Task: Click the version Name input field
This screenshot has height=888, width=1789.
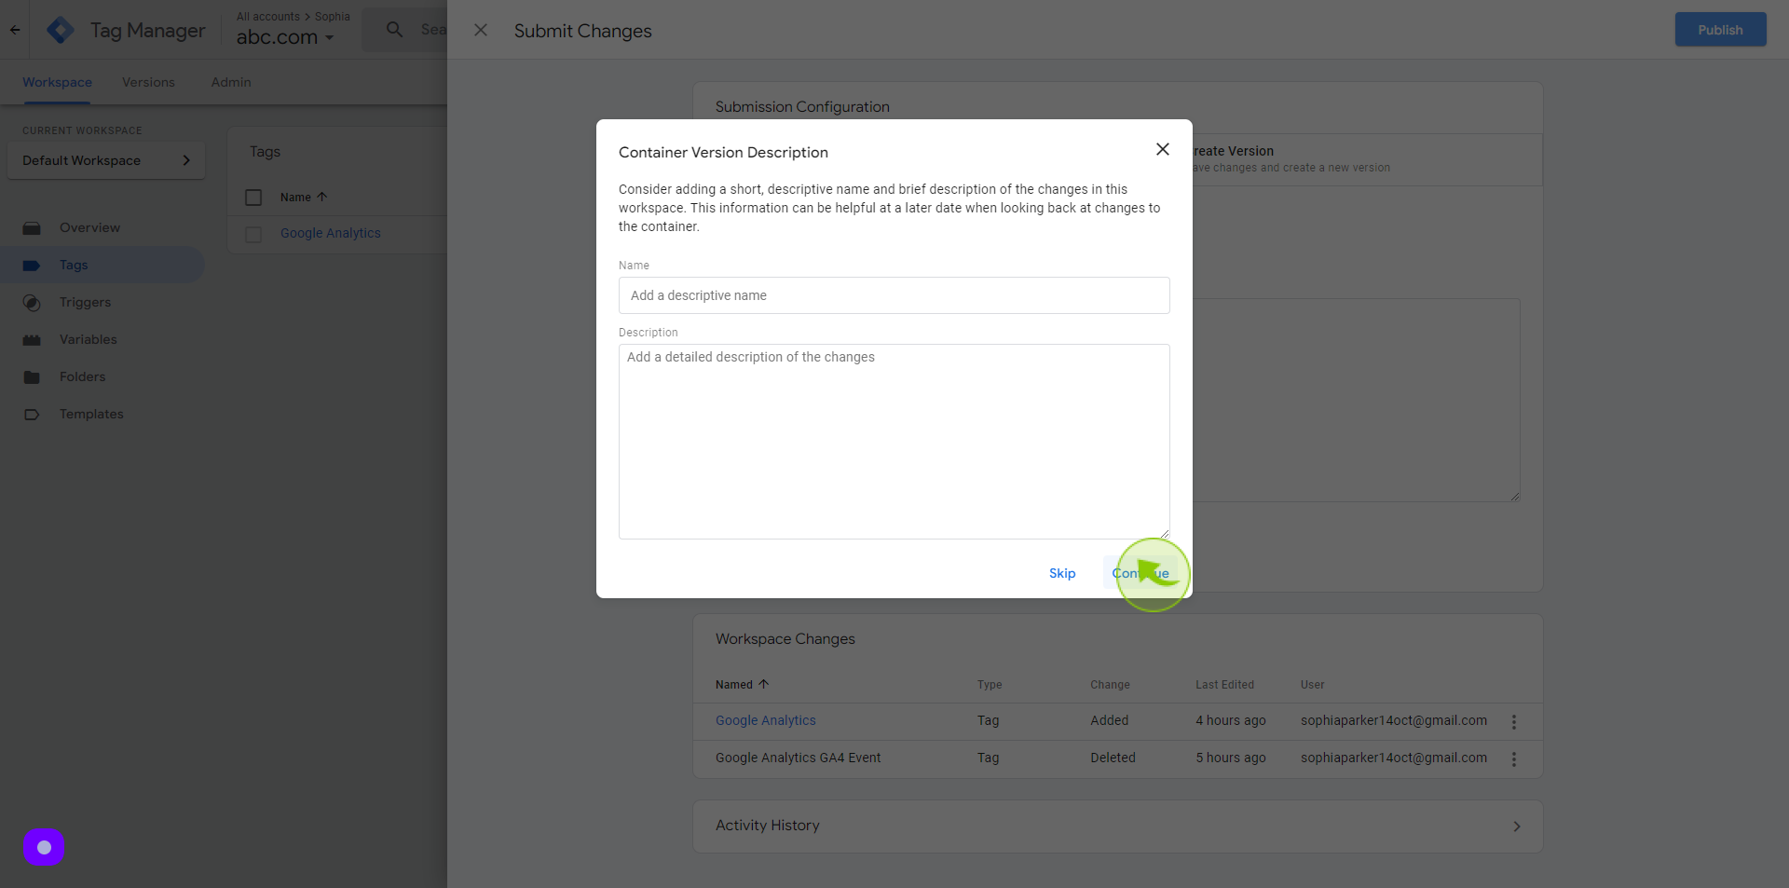Action: [x=894, y=295]
